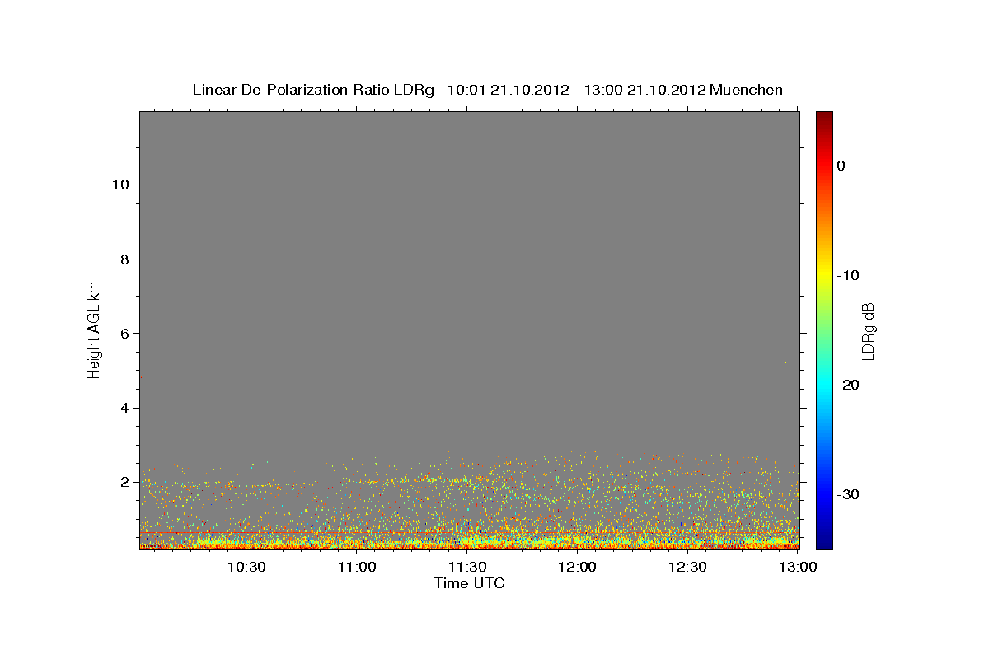The width and height of the screenshot is (989, 659).
Task: Click the 'LDRg dB' colorbar label
Action: (868, 331)
